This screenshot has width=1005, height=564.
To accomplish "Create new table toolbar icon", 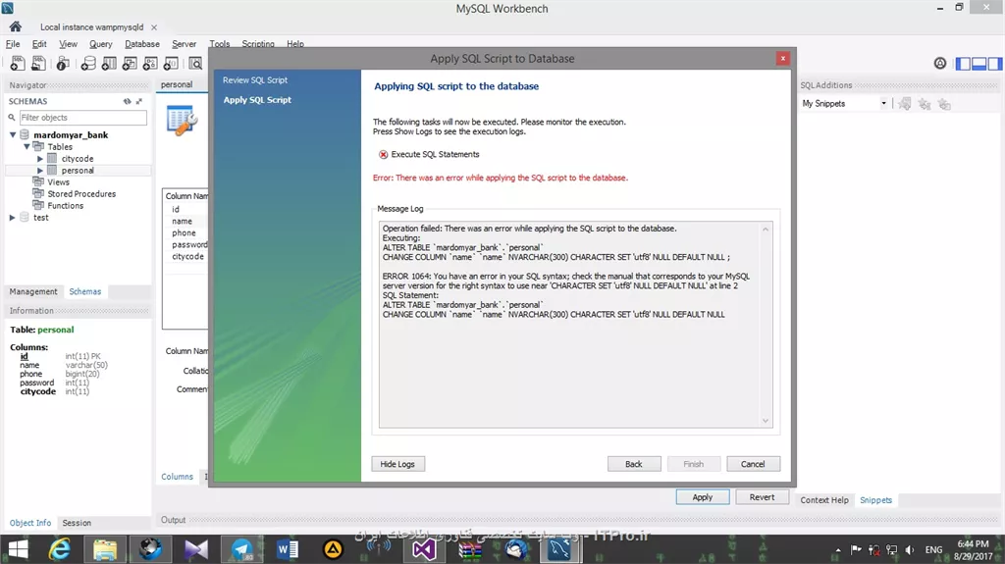I will (109, 63).
